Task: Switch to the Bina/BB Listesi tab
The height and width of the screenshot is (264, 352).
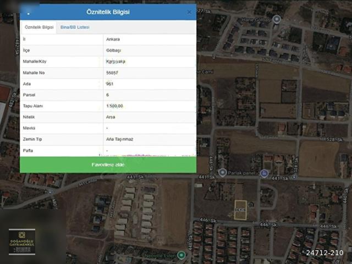Action: click(x=75, y=27)
